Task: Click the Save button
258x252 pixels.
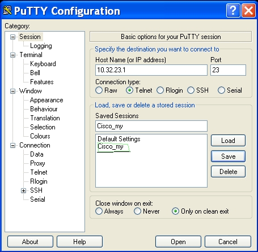Action: [x=228, y=156]
